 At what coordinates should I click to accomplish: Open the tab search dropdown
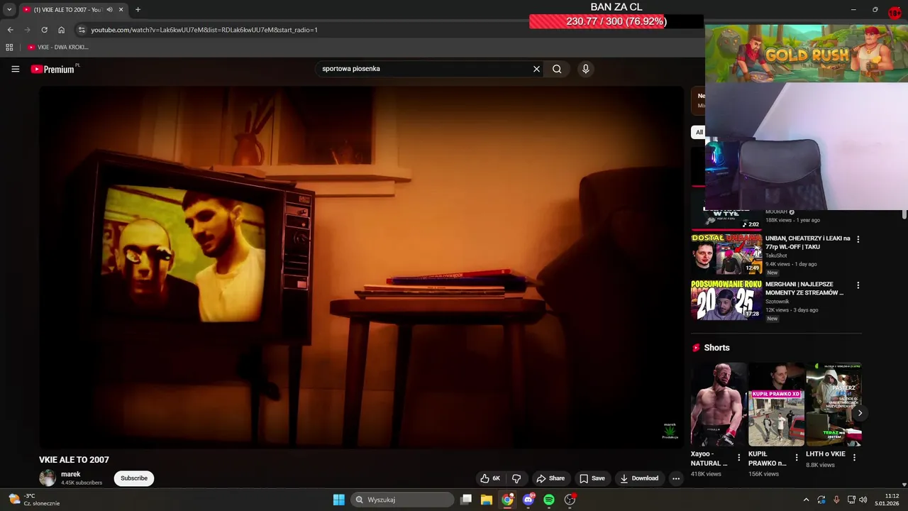[9, 10]
